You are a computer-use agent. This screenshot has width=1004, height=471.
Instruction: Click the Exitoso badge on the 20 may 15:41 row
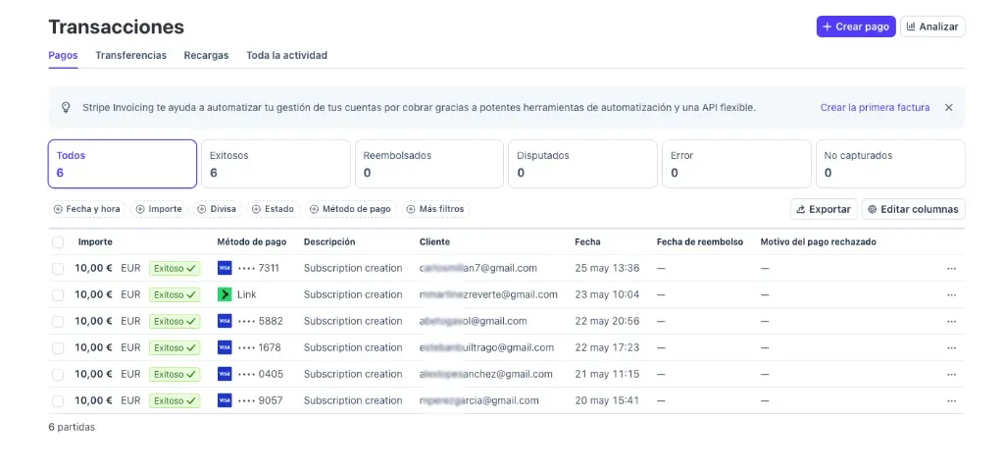(175, 400)
